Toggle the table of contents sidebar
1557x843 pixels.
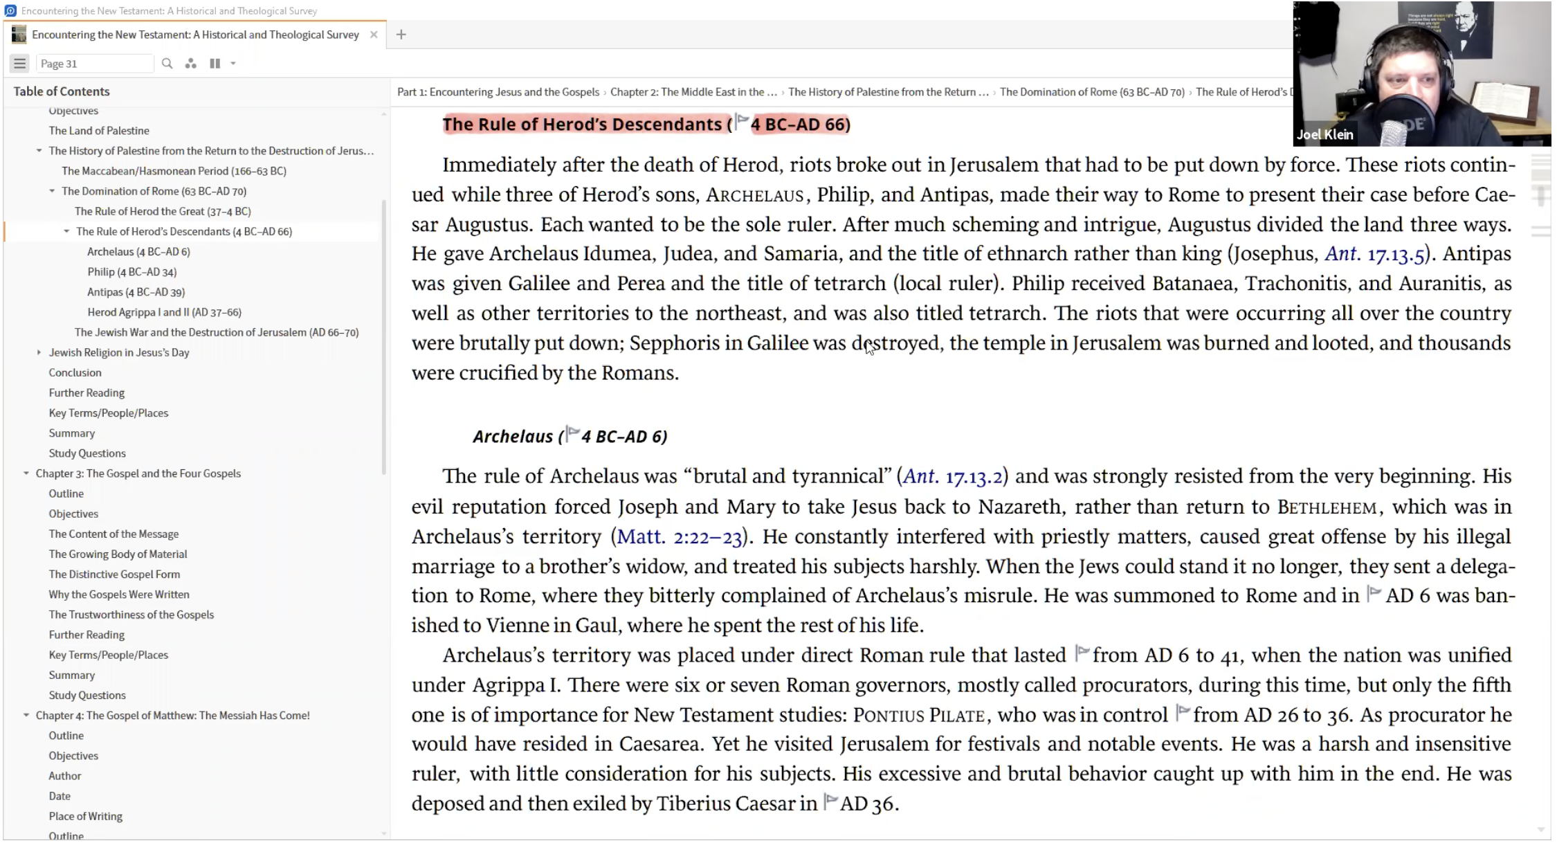pos(19,64)
